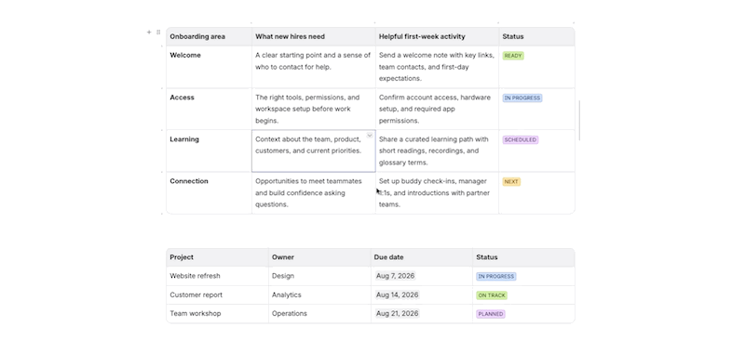The image size is (745, 353).
Task: Click the vertical scrollbar beside the onboarding table
Action: point(579,121)
